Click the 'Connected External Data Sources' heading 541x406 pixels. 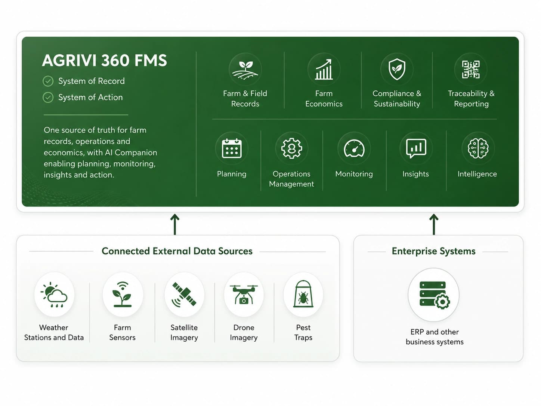(x=177, y=251)
